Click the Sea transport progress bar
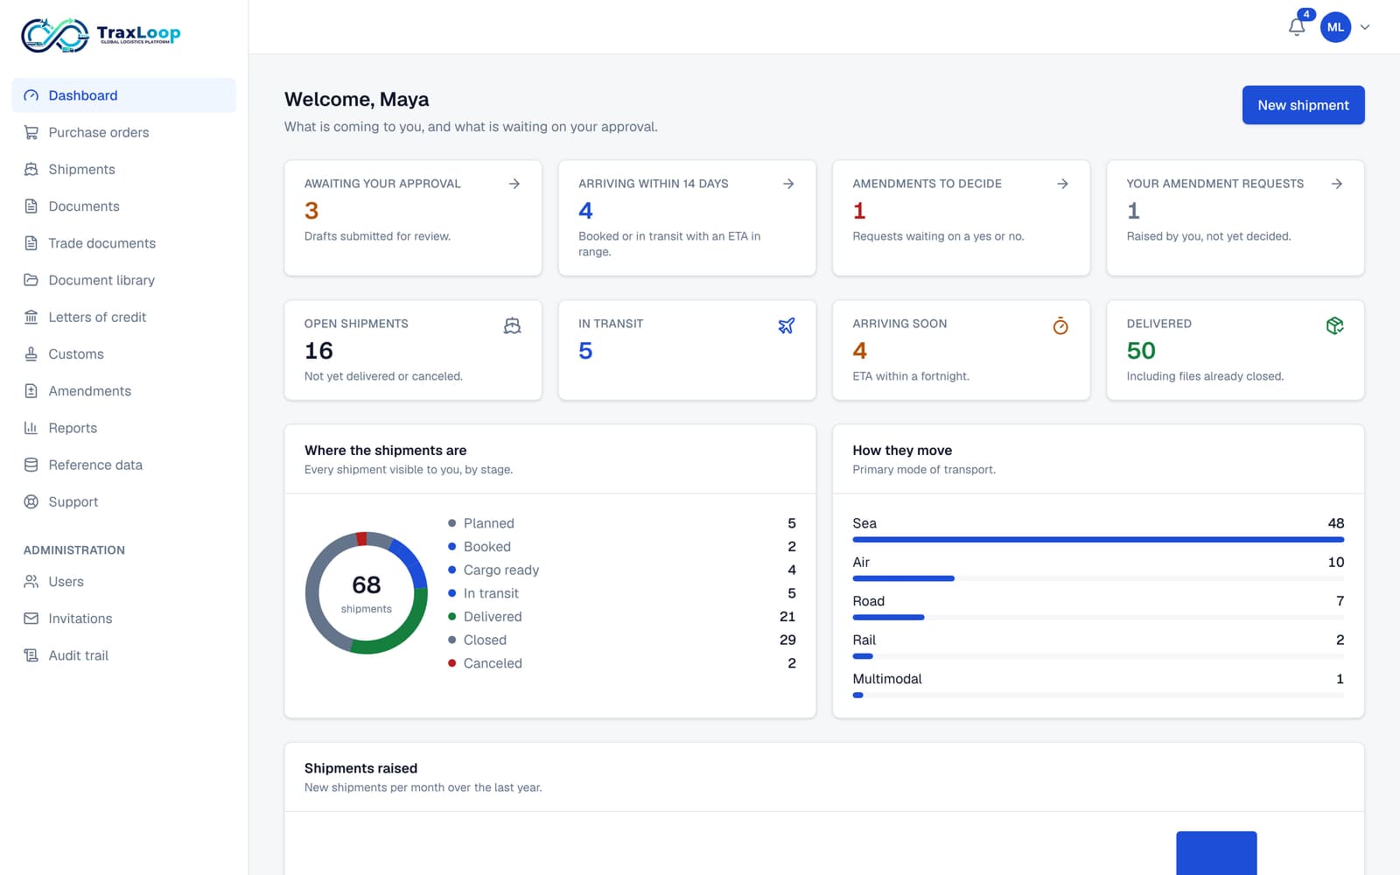The width and height of the screenshot is (1400, 875). [x=1098, y=540]
